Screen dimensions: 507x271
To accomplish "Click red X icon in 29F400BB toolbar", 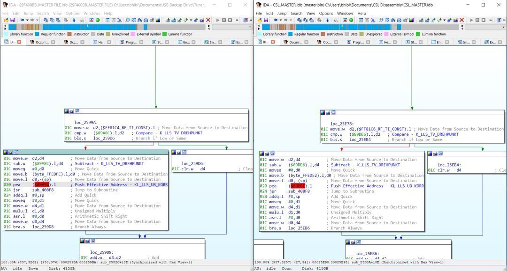I will click(x=208, y=20).
